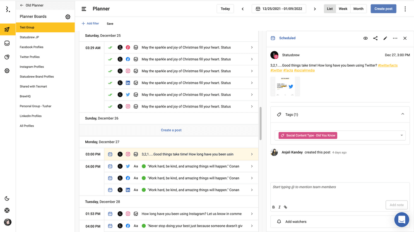Viewport: 414px width, 232px height.
Task: Toggle post preview eye icon
Action: click(365, 38)
